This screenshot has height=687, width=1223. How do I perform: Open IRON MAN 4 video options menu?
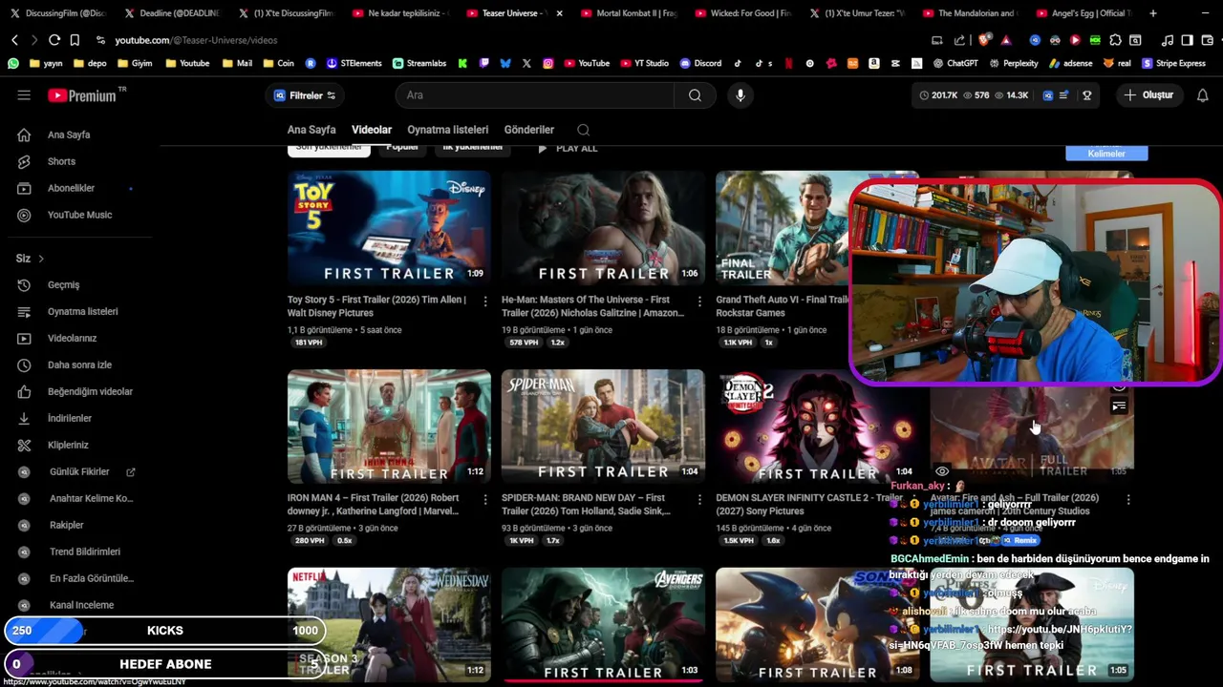(484, 500)
